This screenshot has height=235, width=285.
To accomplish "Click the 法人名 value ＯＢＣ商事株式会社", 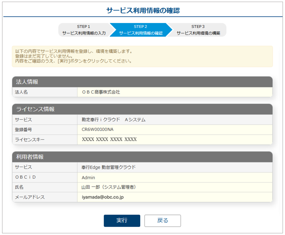I will (x=101, y=92).
